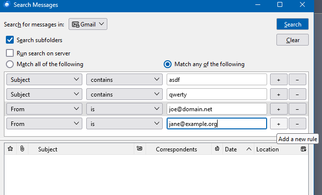This screenshot has width=322, height=195.
Task: Open From dropdown in jane@example.org row
Action: coord(45,123)
